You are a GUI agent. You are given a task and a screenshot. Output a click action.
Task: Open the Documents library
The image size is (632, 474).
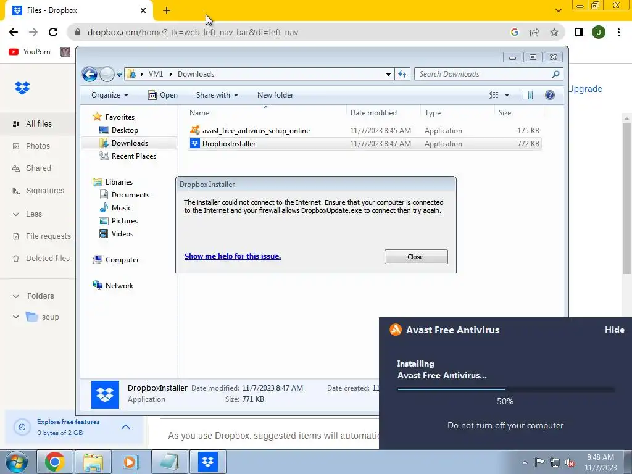tap(130, 195)
